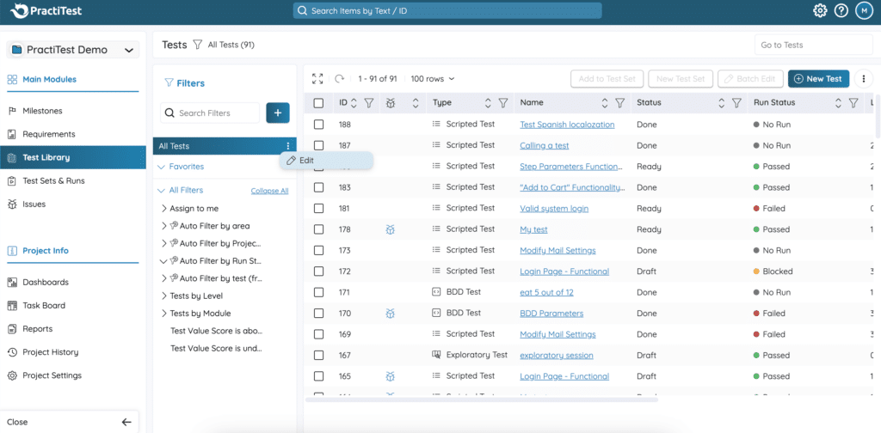Image resolution: width=881 pixels, height=433 pixels.
Task: Click the horizontal scrollbar under the grid
Action: (482, 399)
